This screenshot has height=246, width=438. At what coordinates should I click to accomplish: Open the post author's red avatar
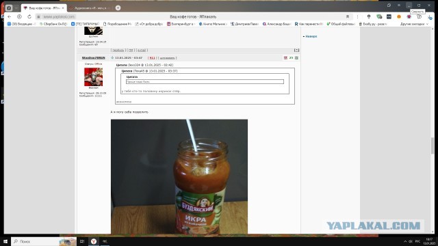(x=93, y=77)
